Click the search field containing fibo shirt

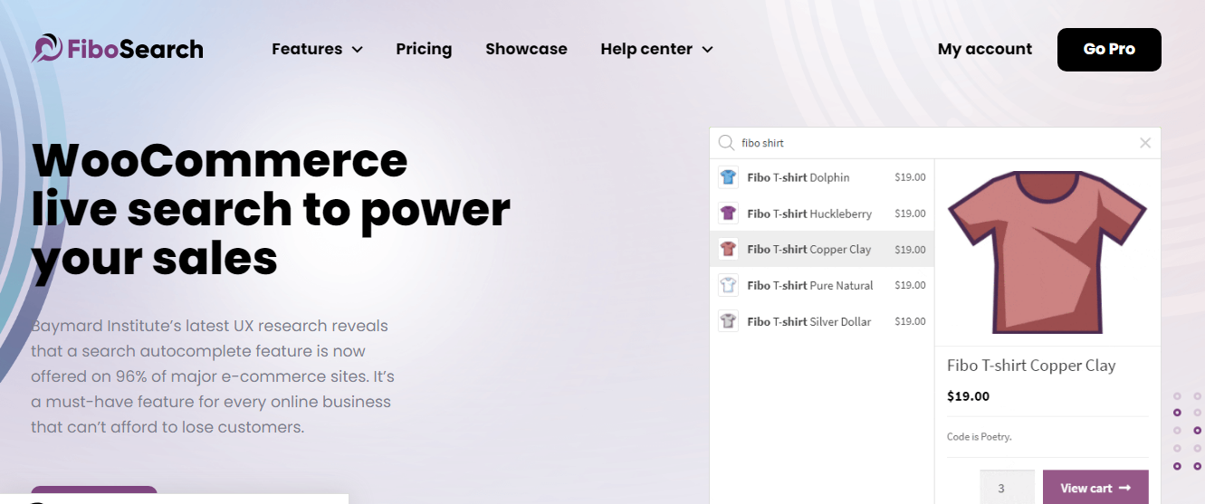pyautogui.click(x=934, y=143)
